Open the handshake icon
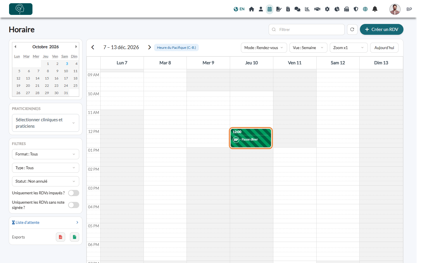421x263 pixels. tap(317, 9)
